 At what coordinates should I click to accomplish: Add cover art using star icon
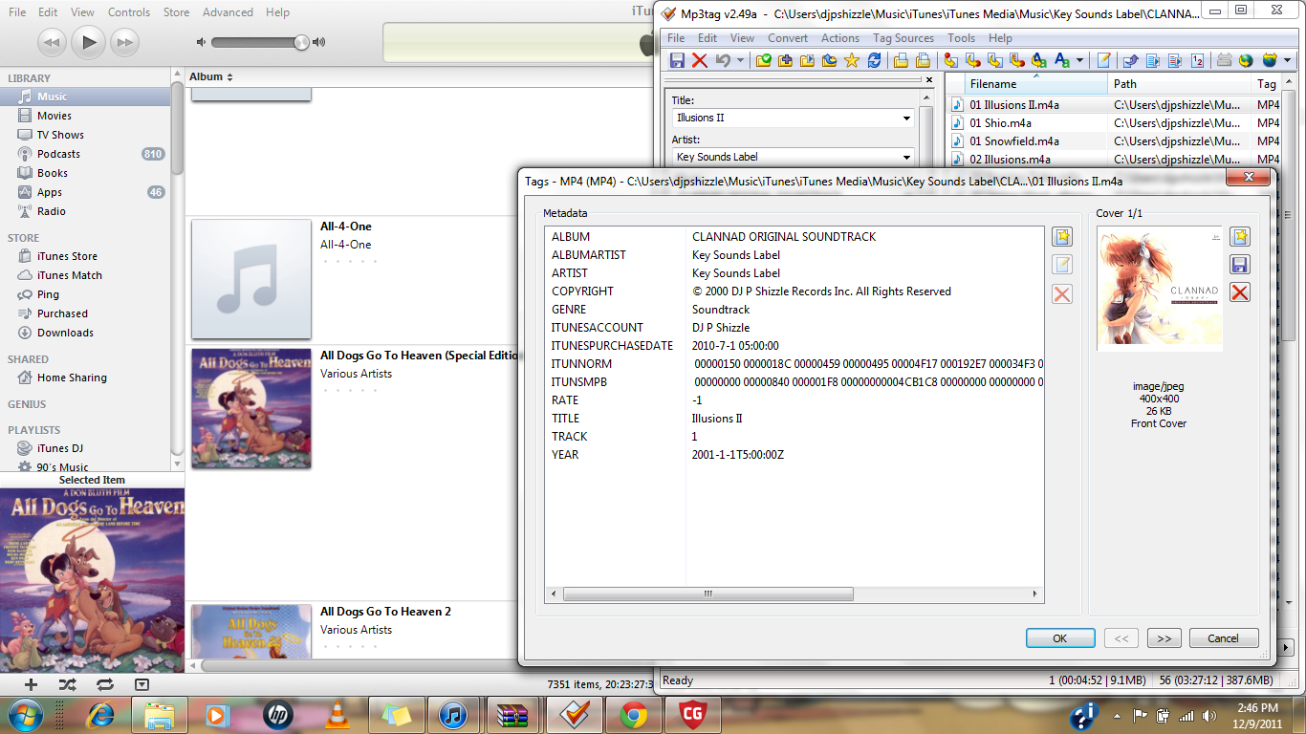click(x=1240, y=237)
